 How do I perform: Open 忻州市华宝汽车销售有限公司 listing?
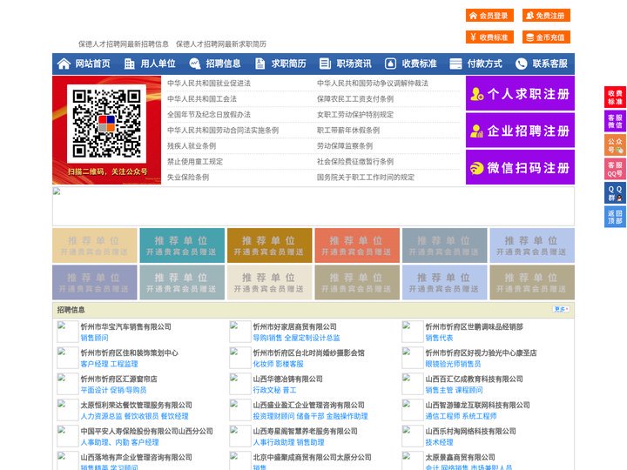coord(126,326)
